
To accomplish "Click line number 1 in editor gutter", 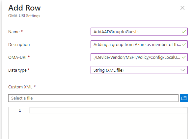I will point(20,110).
